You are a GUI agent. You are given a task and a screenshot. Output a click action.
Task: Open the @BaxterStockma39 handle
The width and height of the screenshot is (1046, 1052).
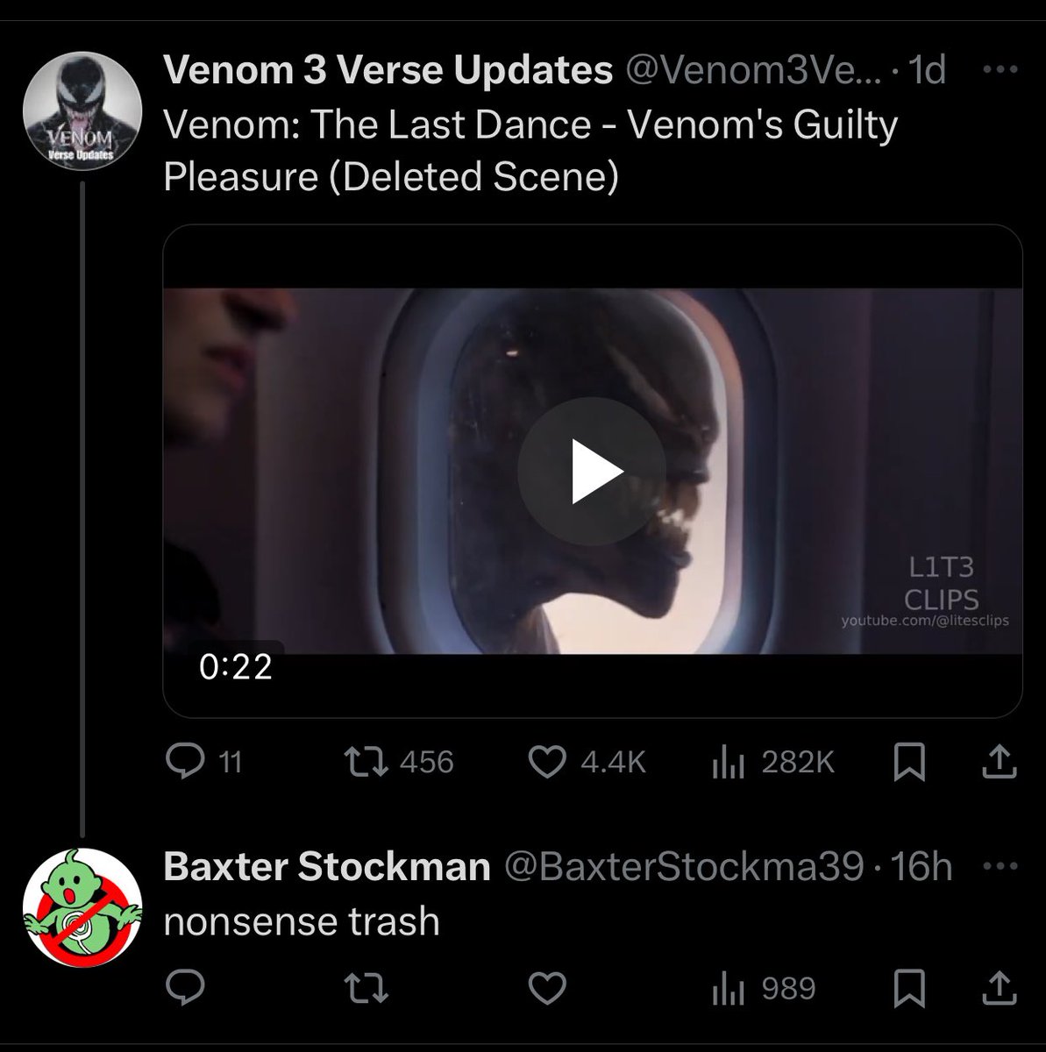[685, 867]
